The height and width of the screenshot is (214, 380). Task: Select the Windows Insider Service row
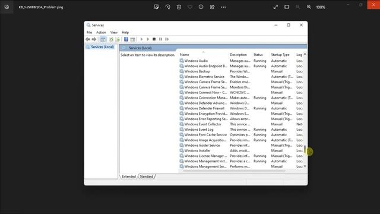tap(241, 145)
